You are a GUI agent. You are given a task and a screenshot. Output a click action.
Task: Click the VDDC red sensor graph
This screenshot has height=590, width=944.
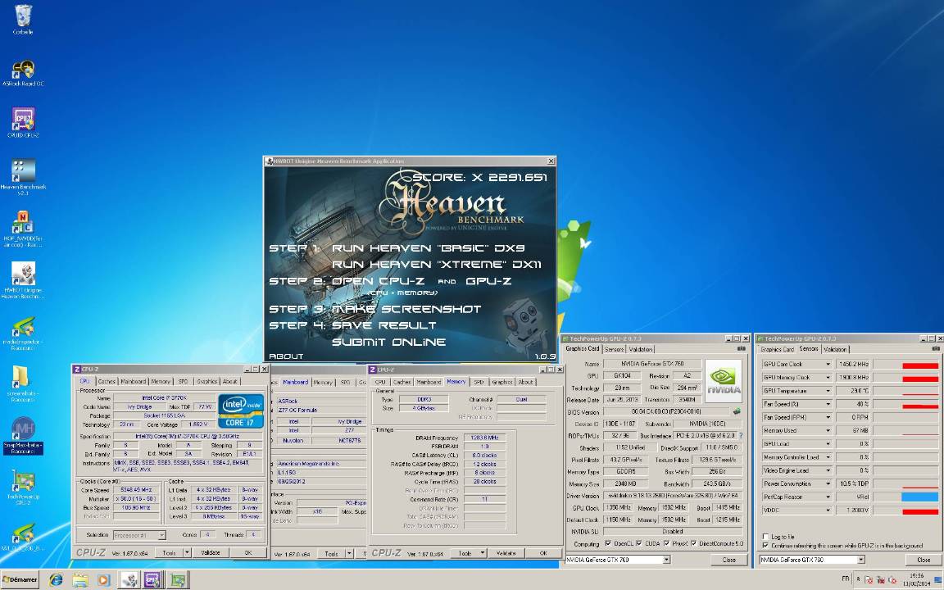(906, 510)
